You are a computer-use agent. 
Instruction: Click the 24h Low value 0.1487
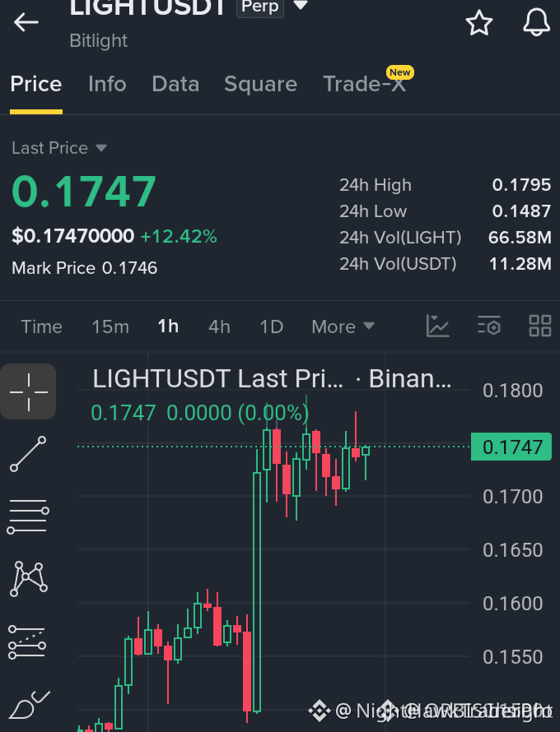pyautogui.click(x=521, y=211)
